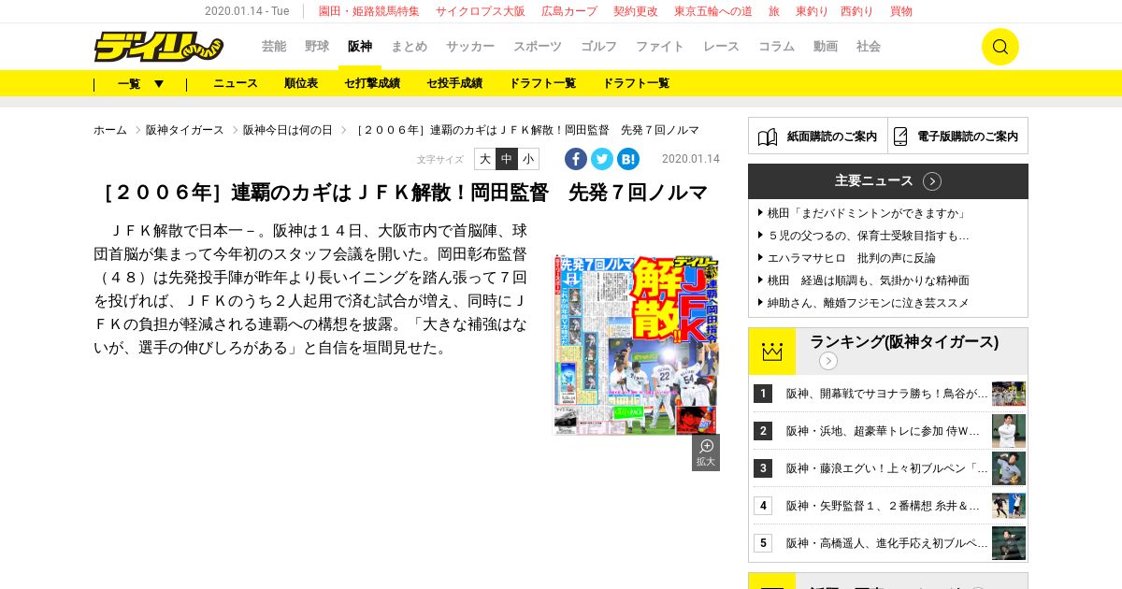Open the 芸能 navigation tab

pyautogui.click(x=274, y=47)
